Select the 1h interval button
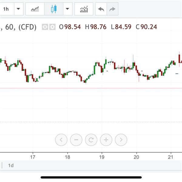 click(6, 9)
